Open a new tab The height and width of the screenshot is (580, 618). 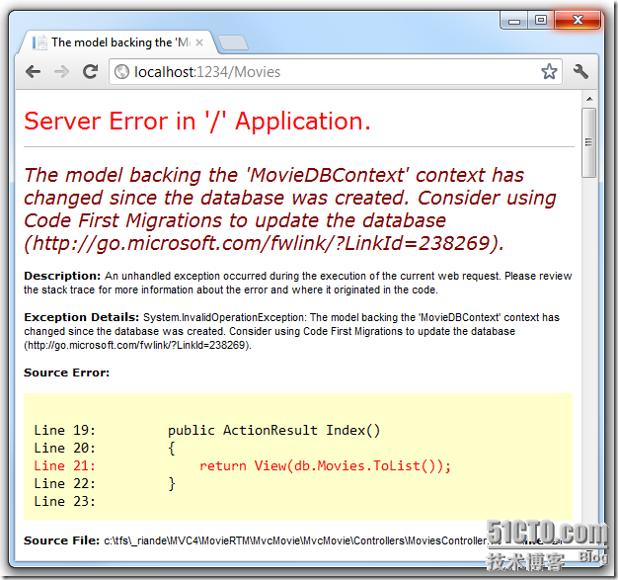232,42
